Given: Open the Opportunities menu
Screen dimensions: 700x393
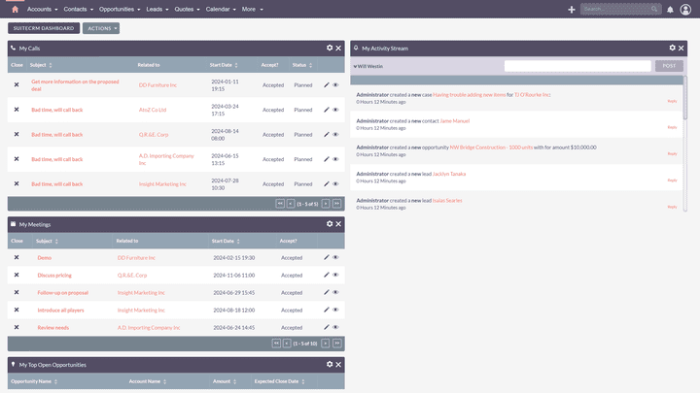Looking at the screenshot, I should click(x=119, y=9).
